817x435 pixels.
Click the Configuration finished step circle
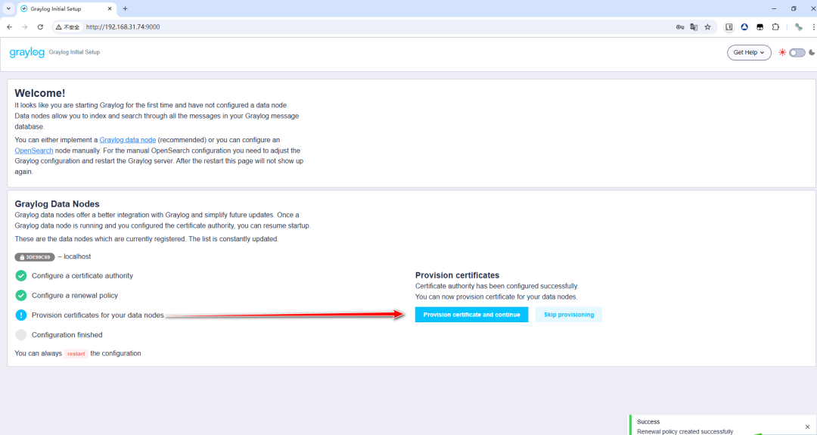[21, 335]
